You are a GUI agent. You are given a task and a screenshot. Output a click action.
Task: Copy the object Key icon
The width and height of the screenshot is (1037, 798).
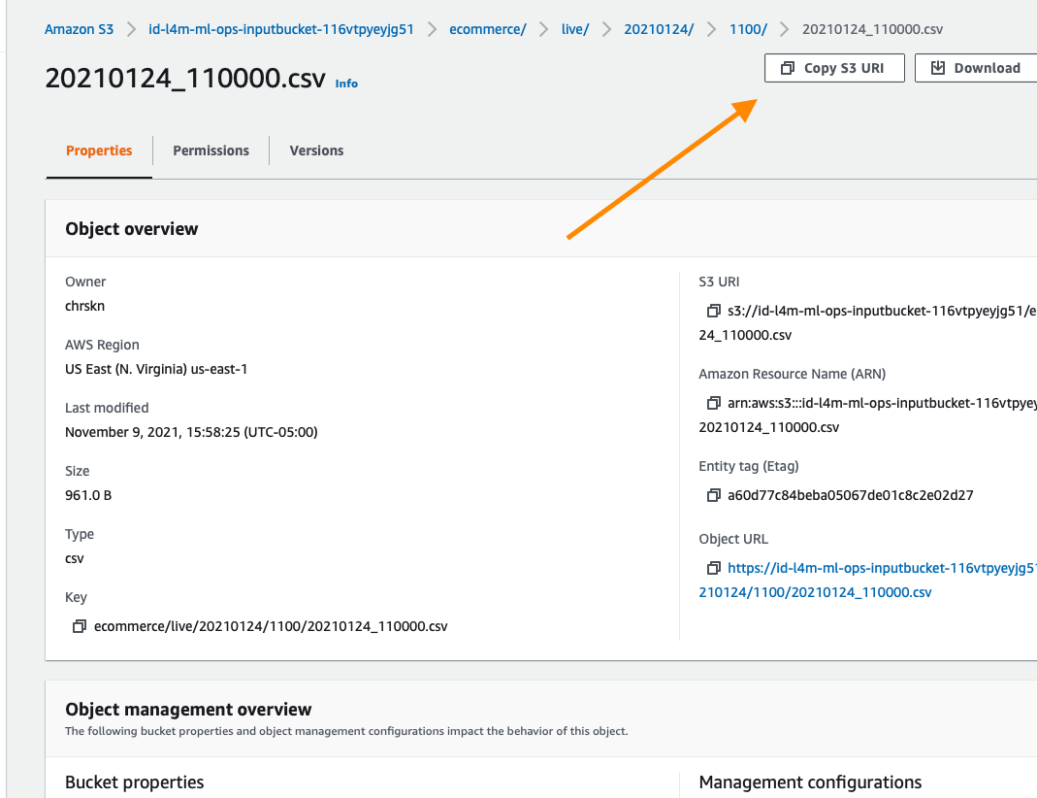point(80,626)
